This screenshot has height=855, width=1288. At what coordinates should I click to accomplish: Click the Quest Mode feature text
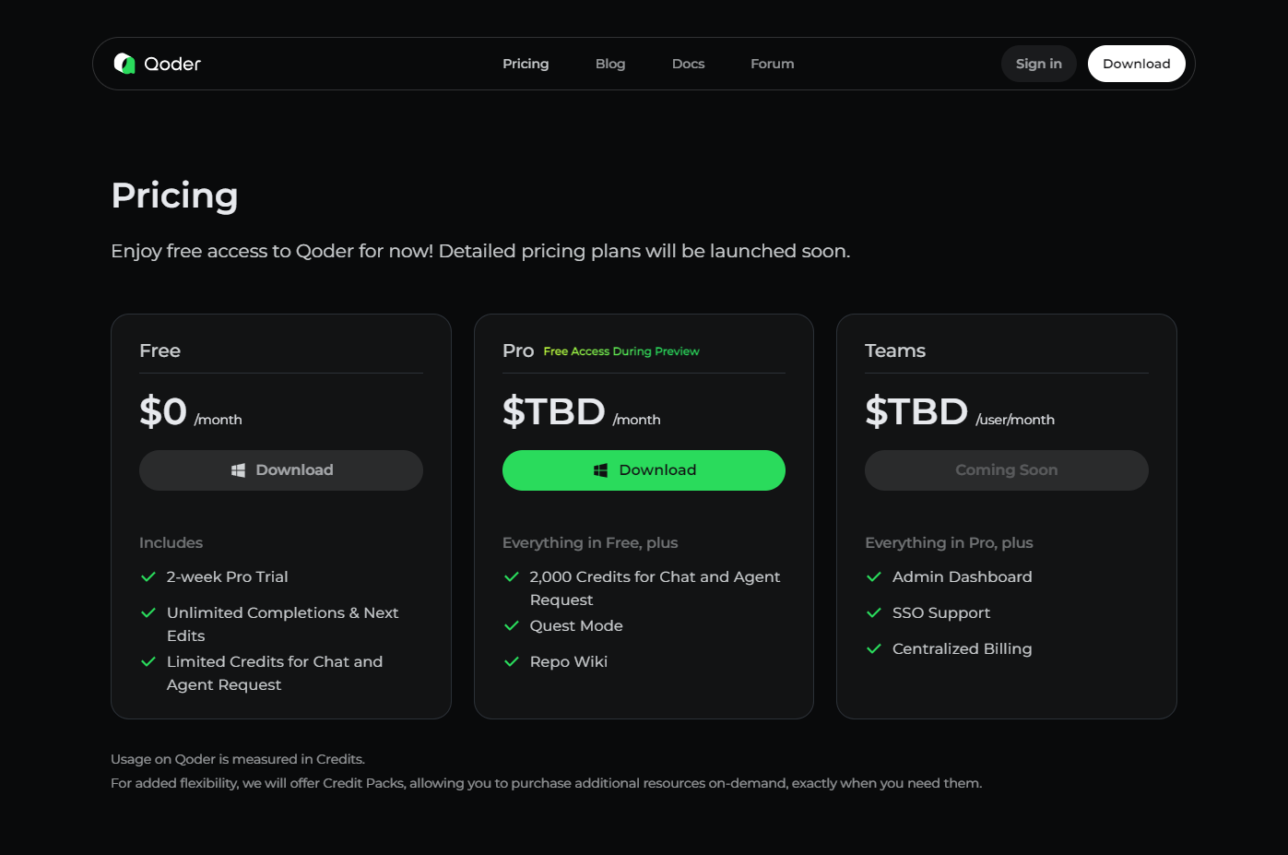coord(576,625)
